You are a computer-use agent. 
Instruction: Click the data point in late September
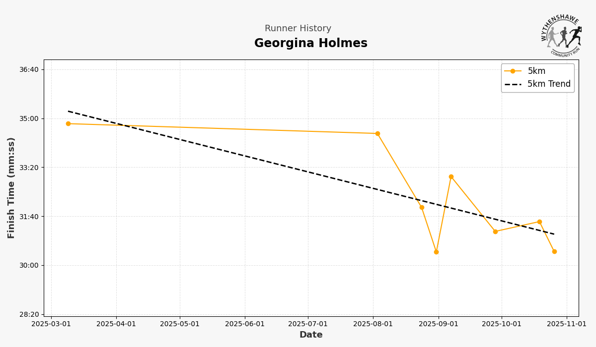pos(495,231)
